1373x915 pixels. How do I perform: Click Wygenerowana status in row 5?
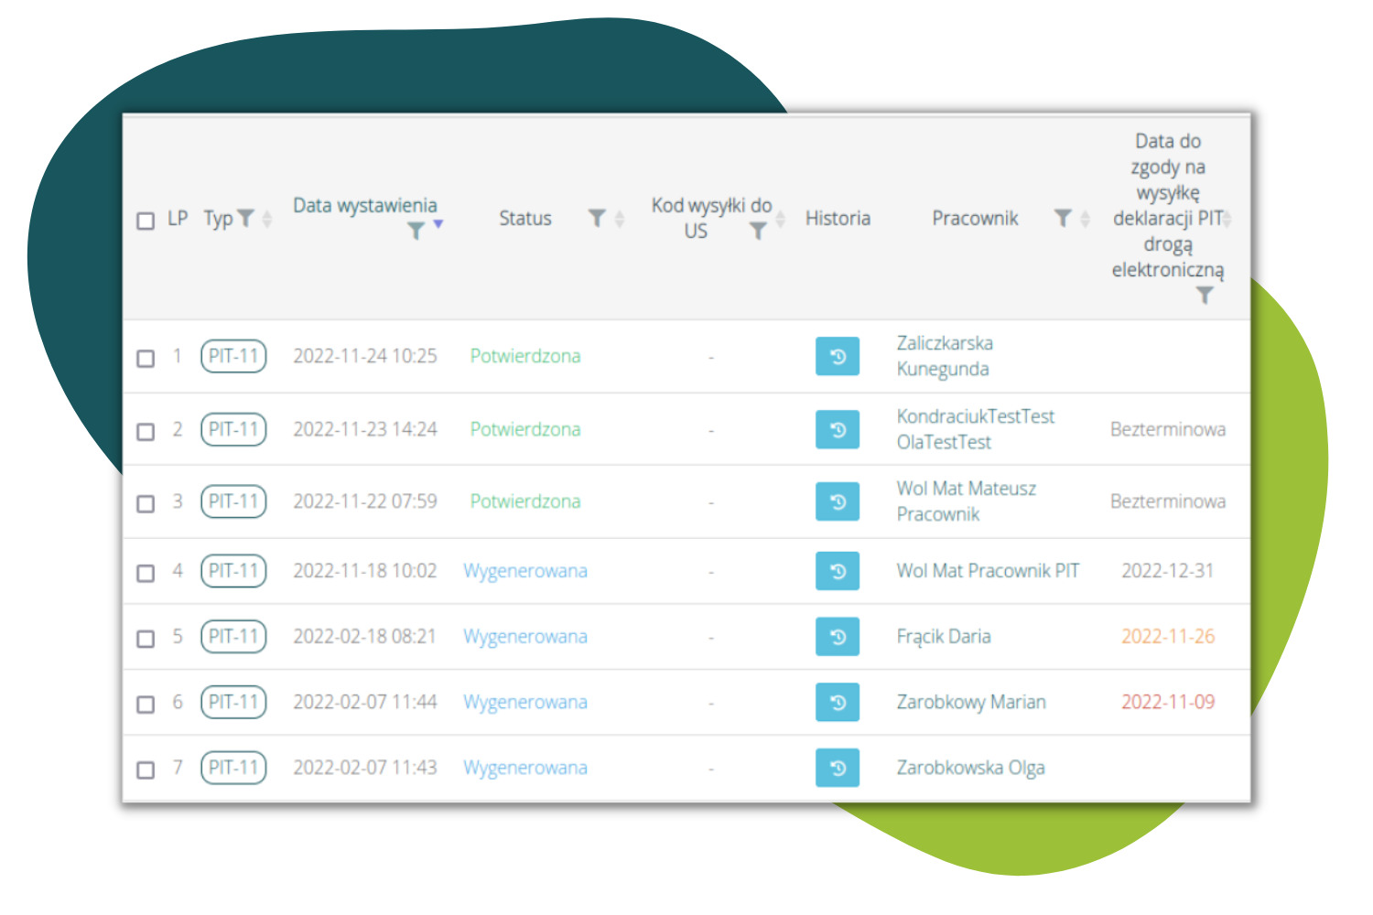[525, 637]
